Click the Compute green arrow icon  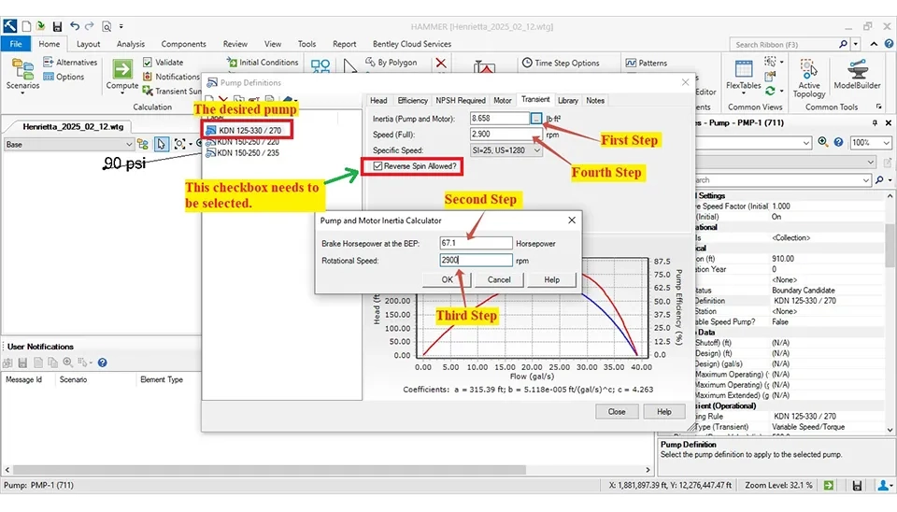(x=121, y=69)
